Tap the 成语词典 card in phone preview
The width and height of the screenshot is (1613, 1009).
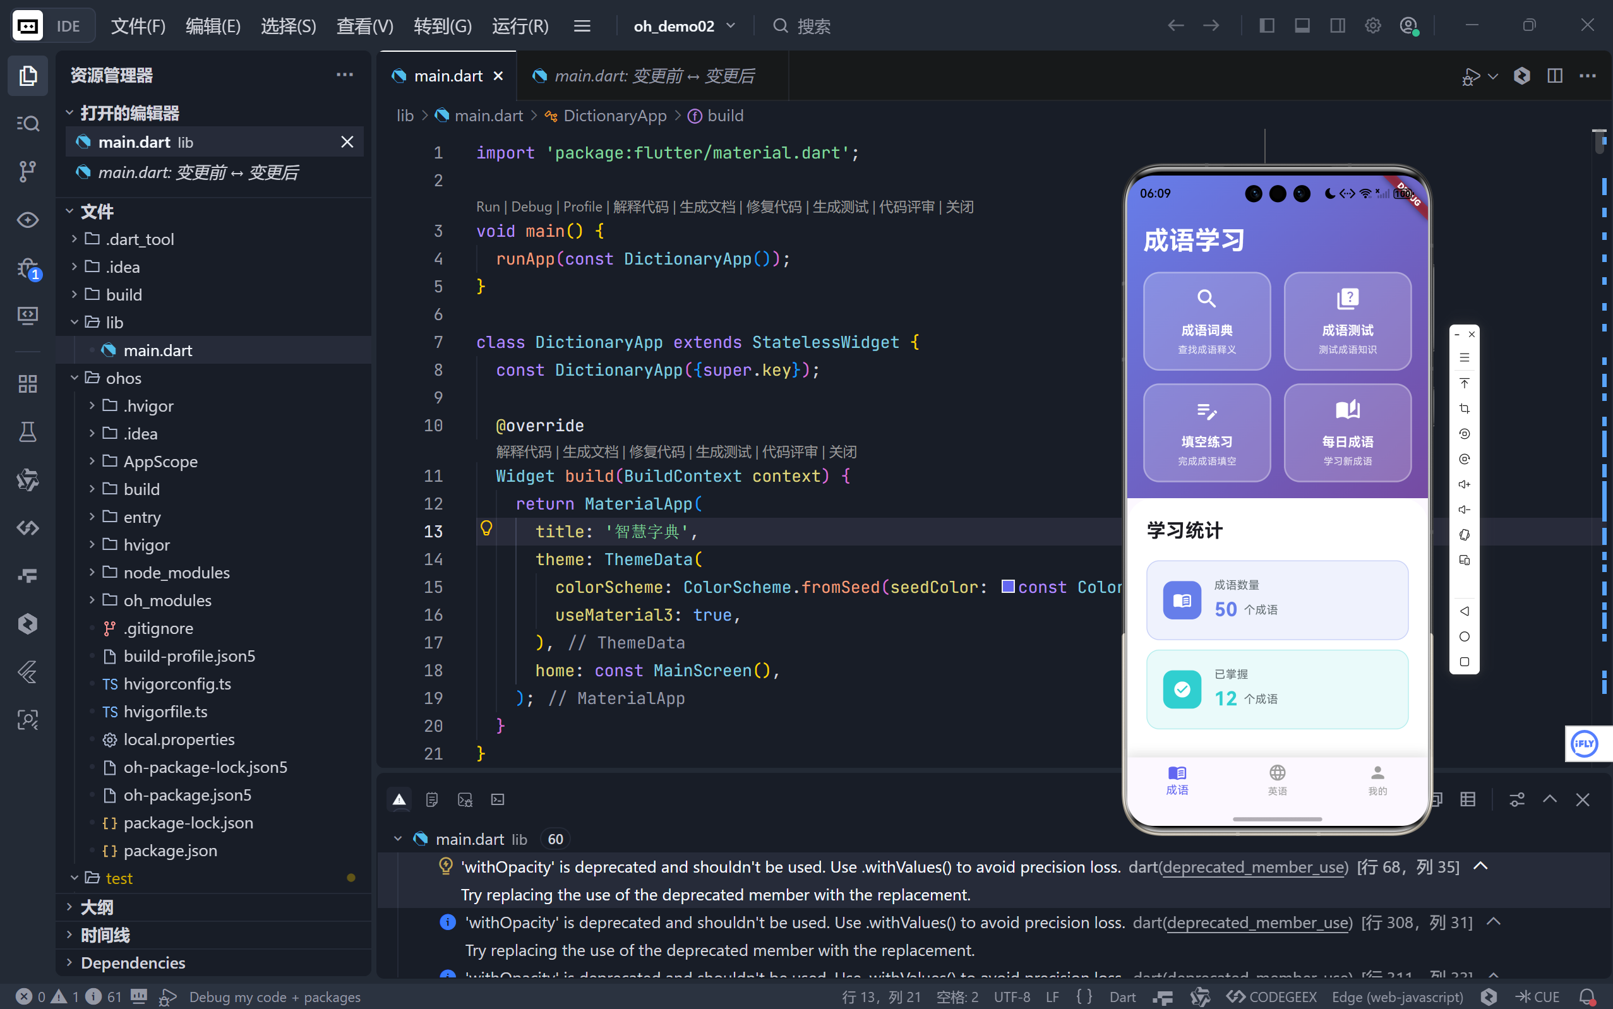coord(1206,321)
